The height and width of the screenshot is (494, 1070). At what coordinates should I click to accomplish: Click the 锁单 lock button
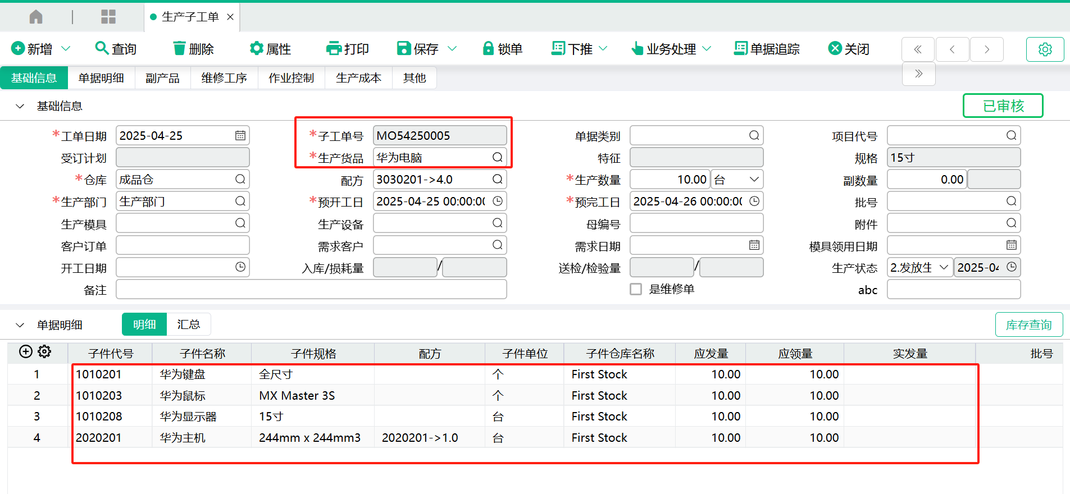502,49
